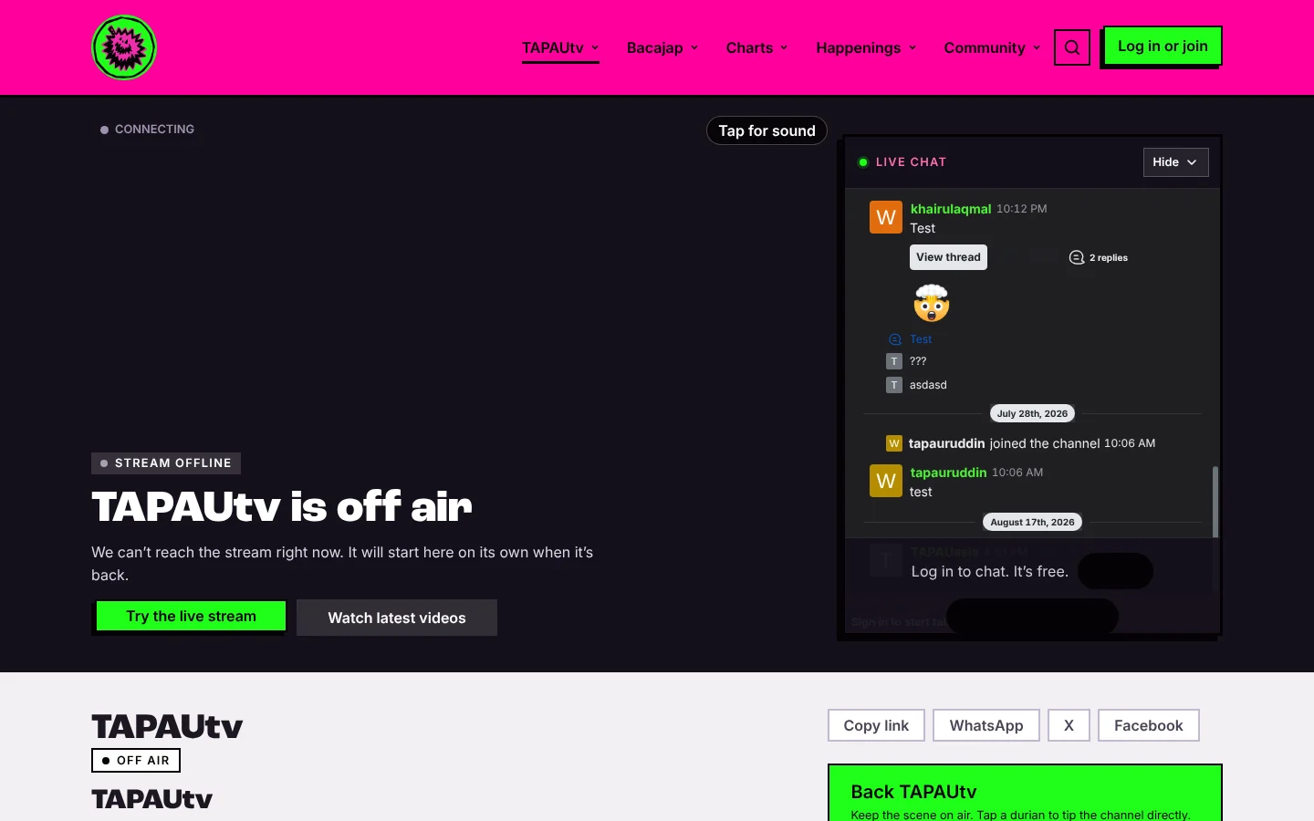Click the CONNECTING status text

[154, 130]
